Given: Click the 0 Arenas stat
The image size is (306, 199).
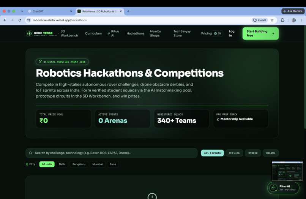Looking at the screenshot, I should tap(113, 120).
